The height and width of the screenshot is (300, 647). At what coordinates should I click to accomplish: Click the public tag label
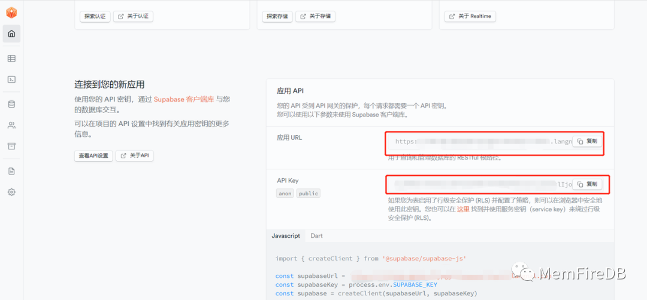pos(309,194)
